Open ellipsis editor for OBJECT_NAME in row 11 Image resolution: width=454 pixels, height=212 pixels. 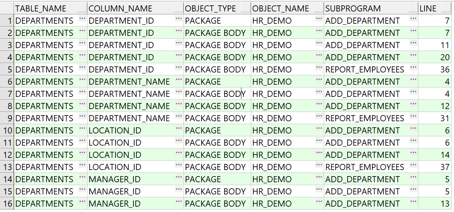pos(319,141)
